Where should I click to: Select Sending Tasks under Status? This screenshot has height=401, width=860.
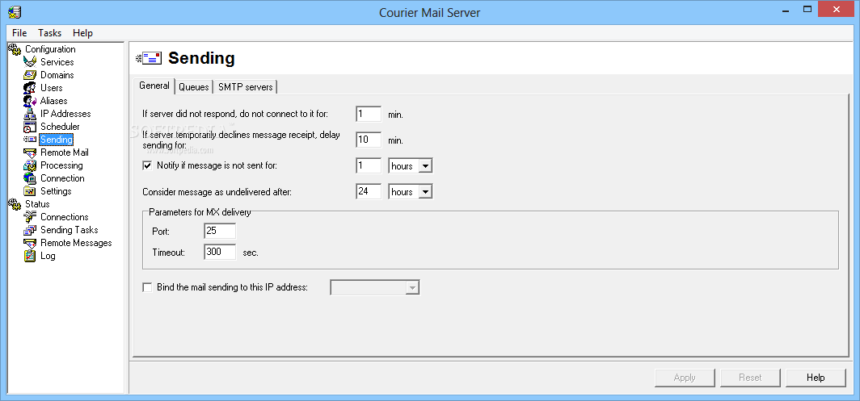tap(70, 230)
